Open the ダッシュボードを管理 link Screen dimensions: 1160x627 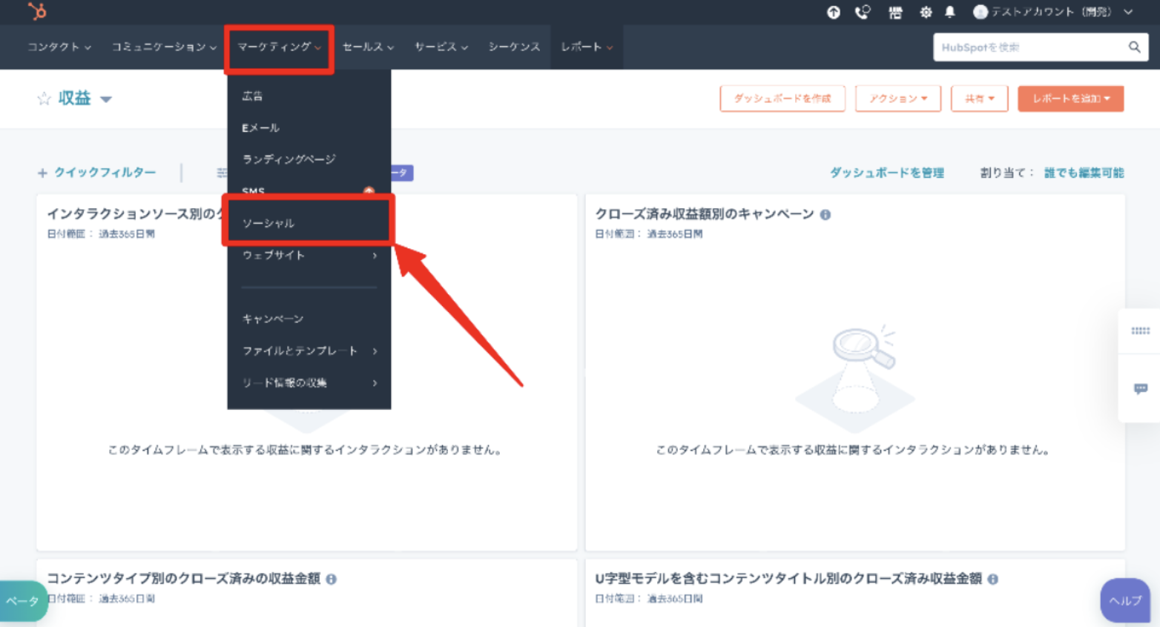coord(887,172)
